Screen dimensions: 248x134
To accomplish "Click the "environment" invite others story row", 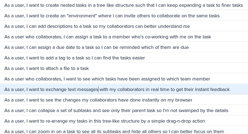I will (x=124, y=16).
